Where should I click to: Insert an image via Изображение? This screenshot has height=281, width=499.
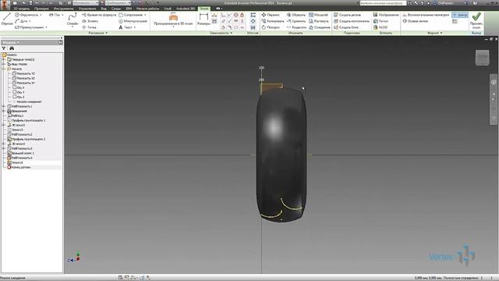[386, 15]
